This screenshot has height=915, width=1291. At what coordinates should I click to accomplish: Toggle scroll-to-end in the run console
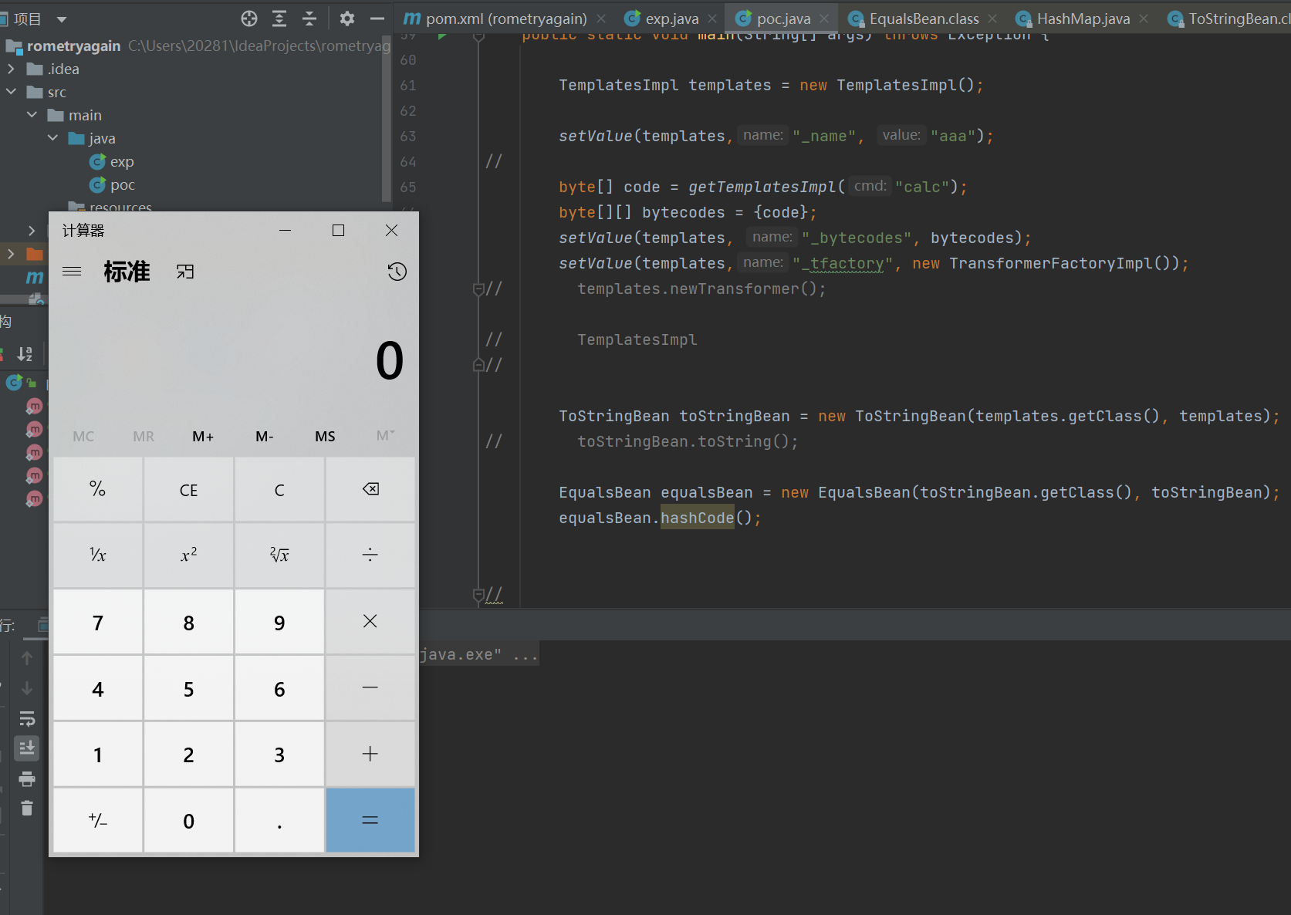tap(27, 748)
